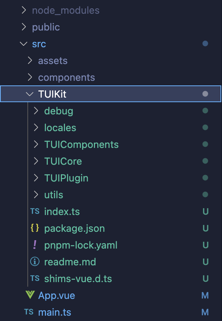The height and width of the screenshot is (321, 222).
Task: Click the modified M badge on App.vue
Action: (205, 295)
